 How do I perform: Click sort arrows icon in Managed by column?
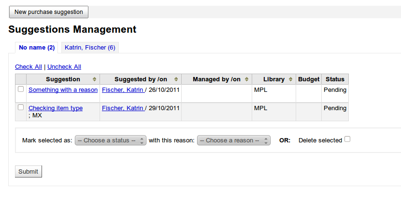coord(247,79)
